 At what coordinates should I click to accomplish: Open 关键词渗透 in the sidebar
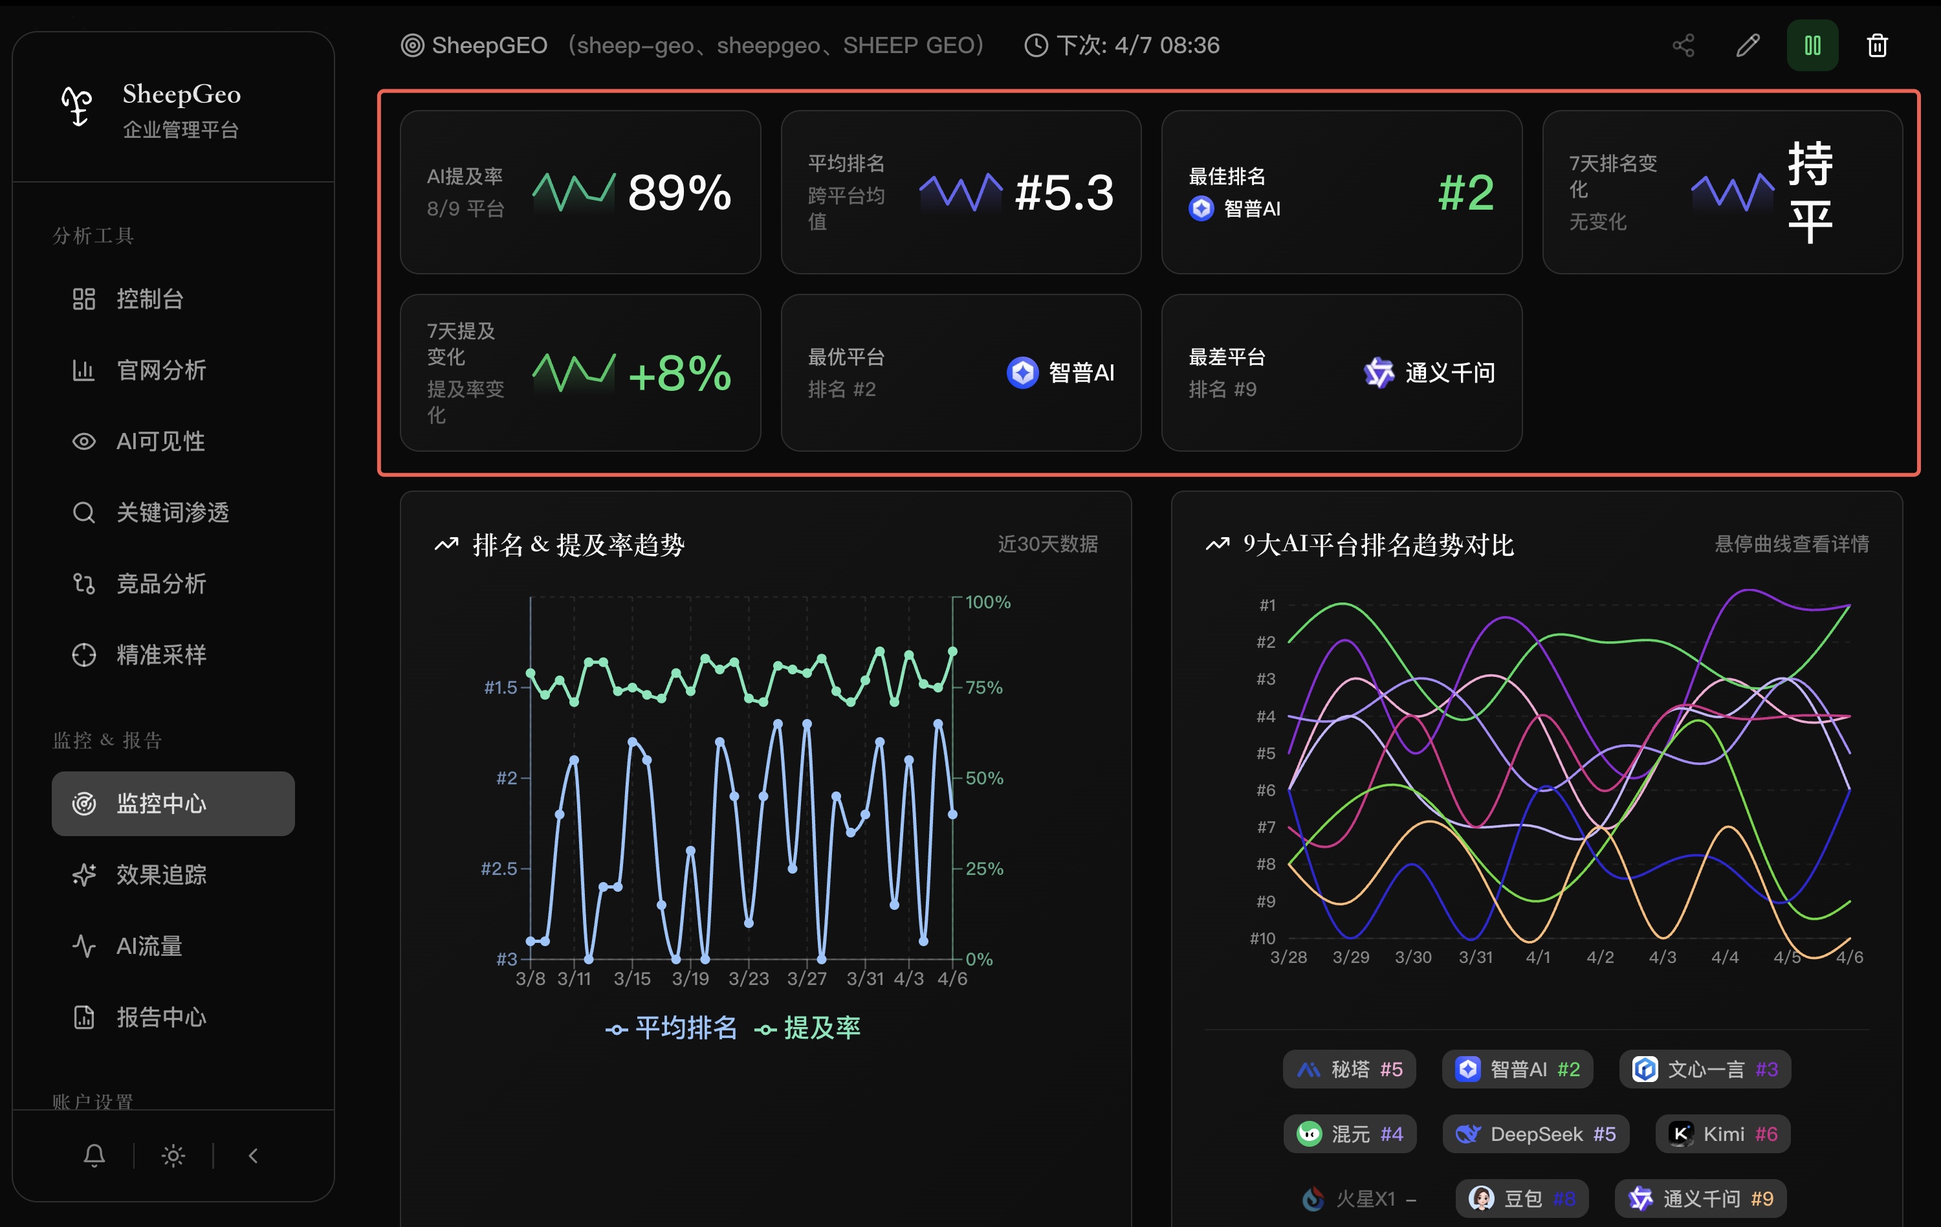coord(173,512)
